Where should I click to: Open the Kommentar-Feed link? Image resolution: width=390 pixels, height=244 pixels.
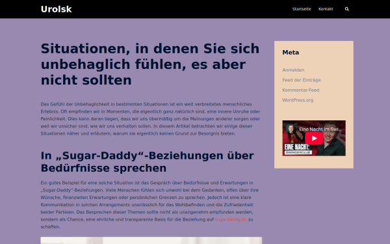tap(301, 90)
